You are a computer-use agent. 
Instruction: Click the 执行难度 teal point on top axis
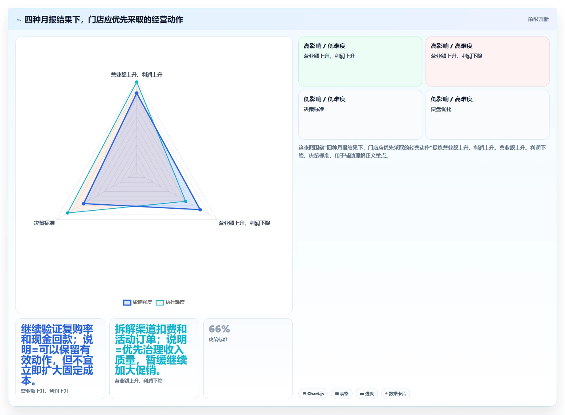pyautogui.click(x=137, y=82)
